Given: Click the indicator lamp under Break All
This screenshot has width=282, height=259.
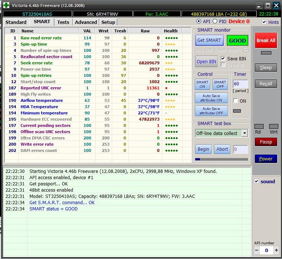Looking at the screenshot, I should click(x=266, y=53).
